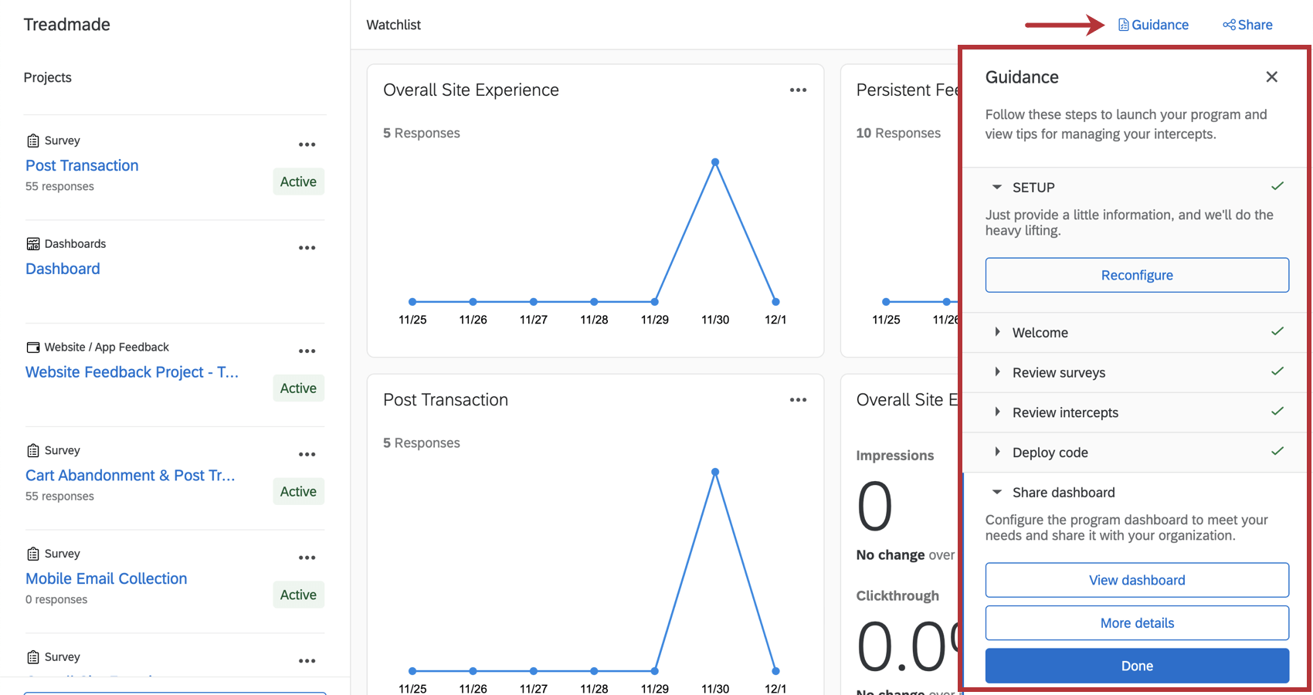The height and width of the screenshot is (695, 1313).
Task: Open options for Cart Abandonment survey
Action: [307, 454]
